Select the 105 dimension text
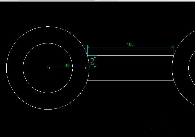 pos(130,45)
